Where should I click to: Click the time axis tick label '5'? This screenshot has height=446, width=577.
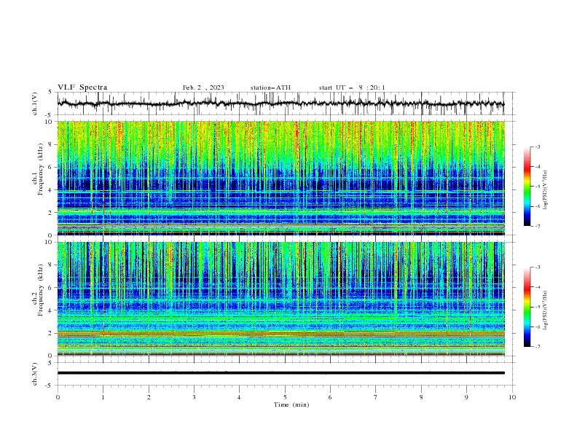(285, 397)
